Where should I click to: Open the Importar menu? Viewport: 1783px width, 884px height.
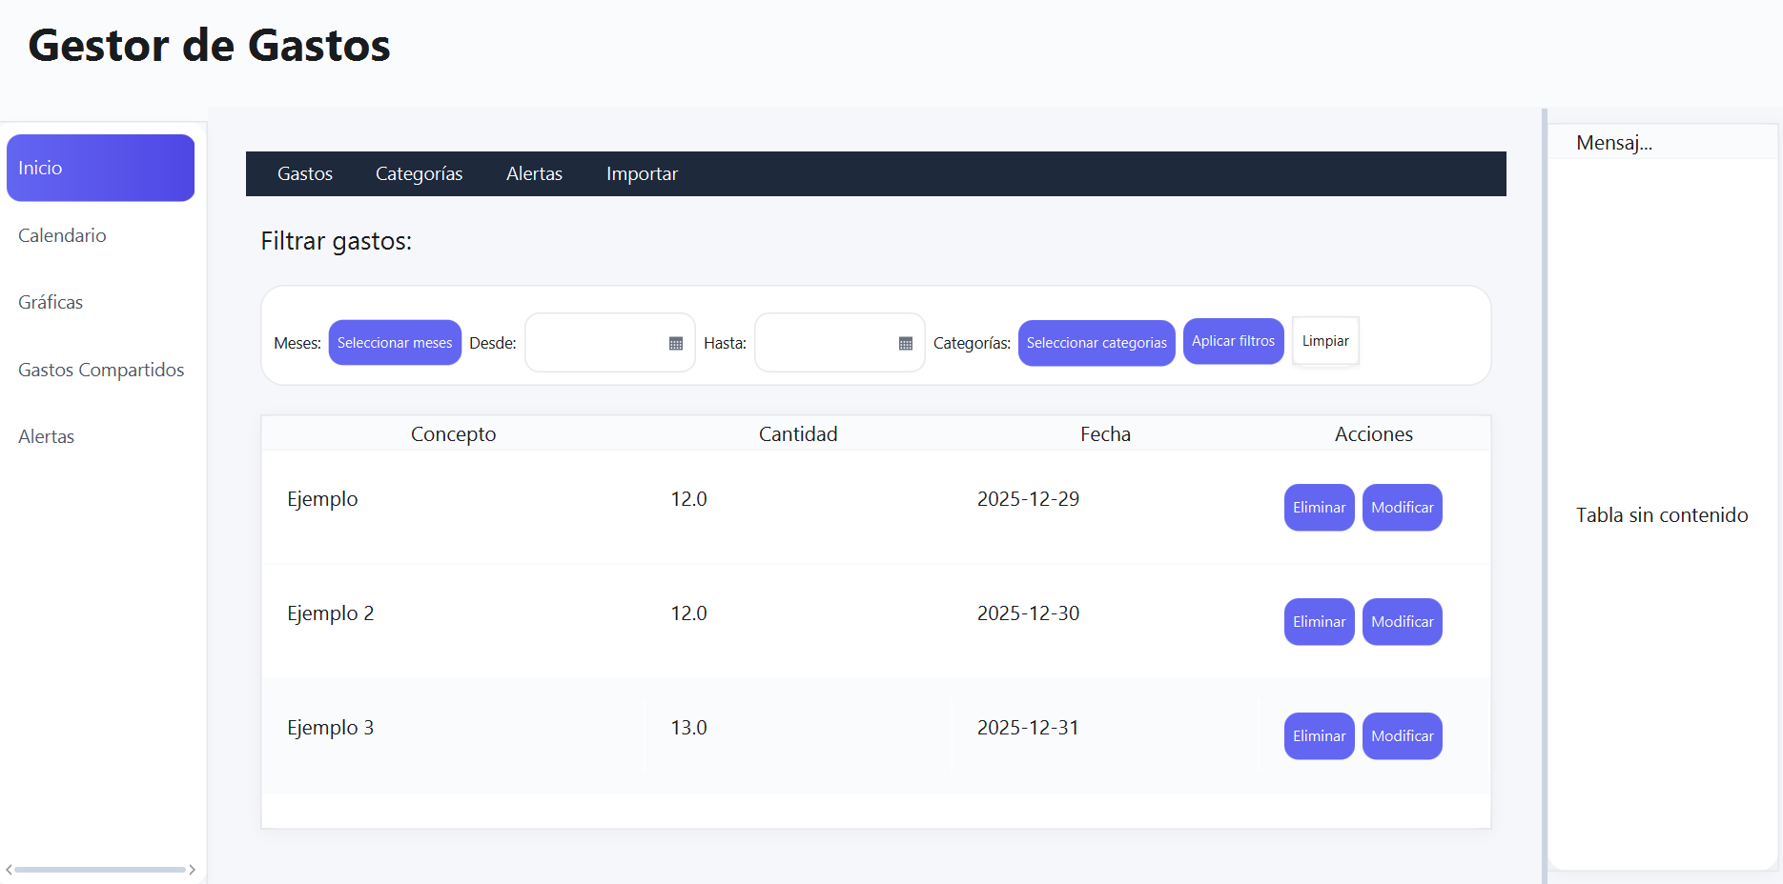click(x=642, y=174)
